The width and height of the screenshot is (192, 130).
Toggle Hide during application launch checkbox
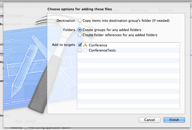(x=26, y=128)
